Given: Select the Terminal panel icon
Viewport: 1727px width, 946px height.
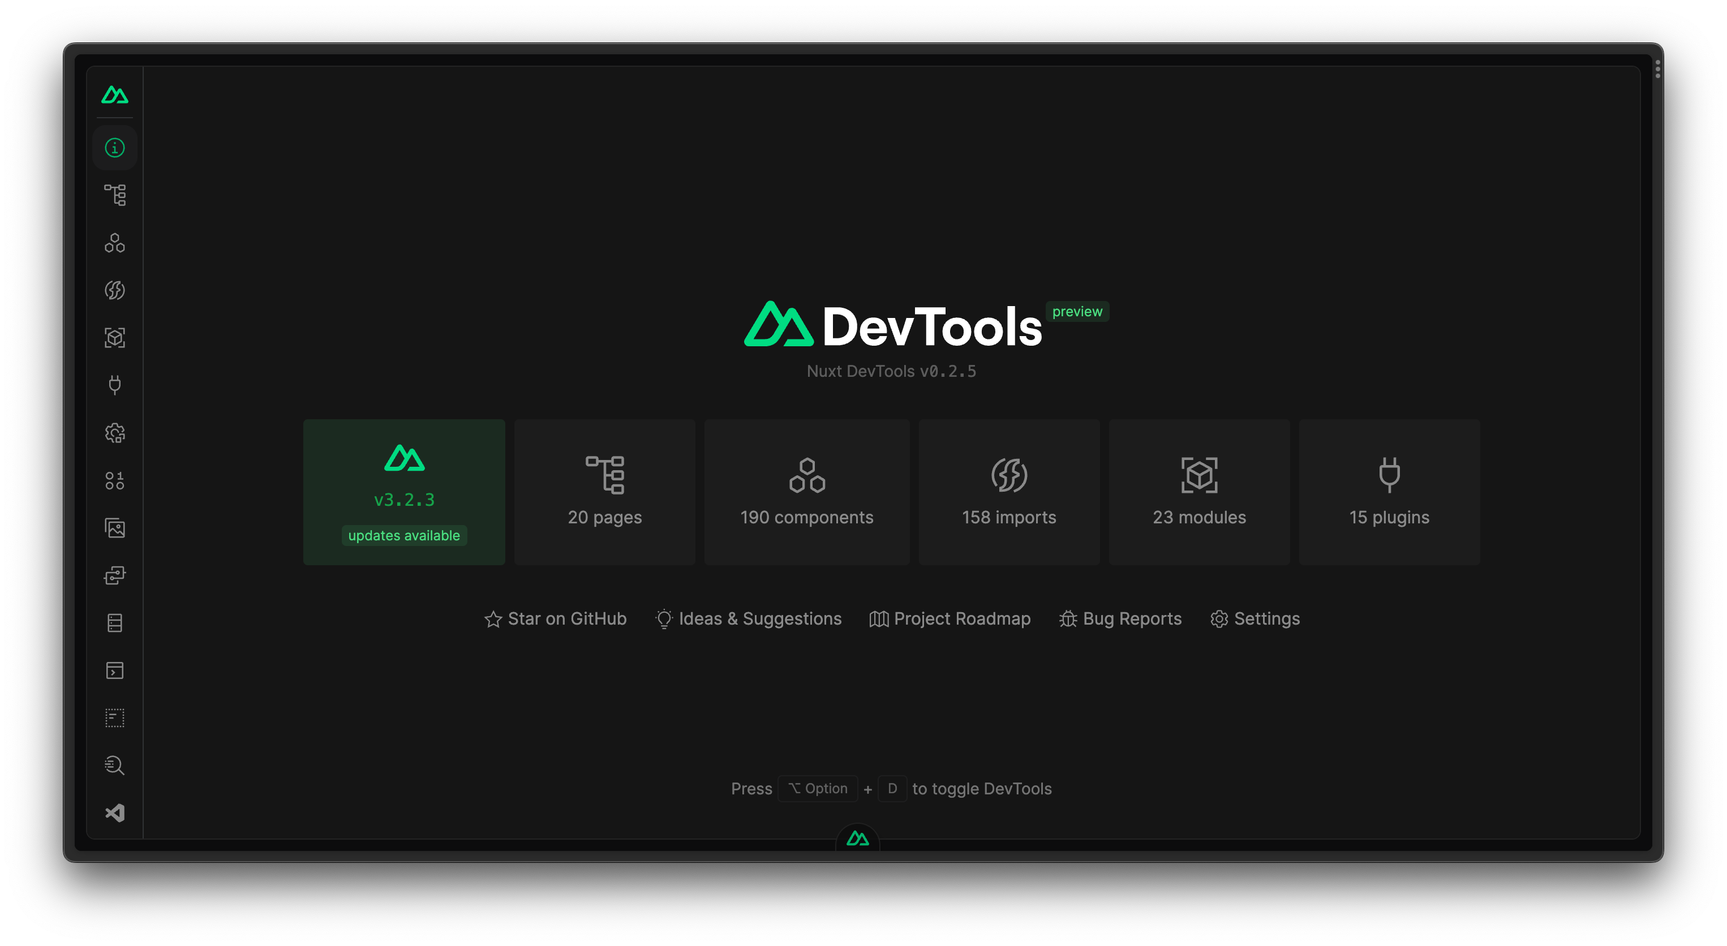Looking at the screenshot, I should point(114,670).
